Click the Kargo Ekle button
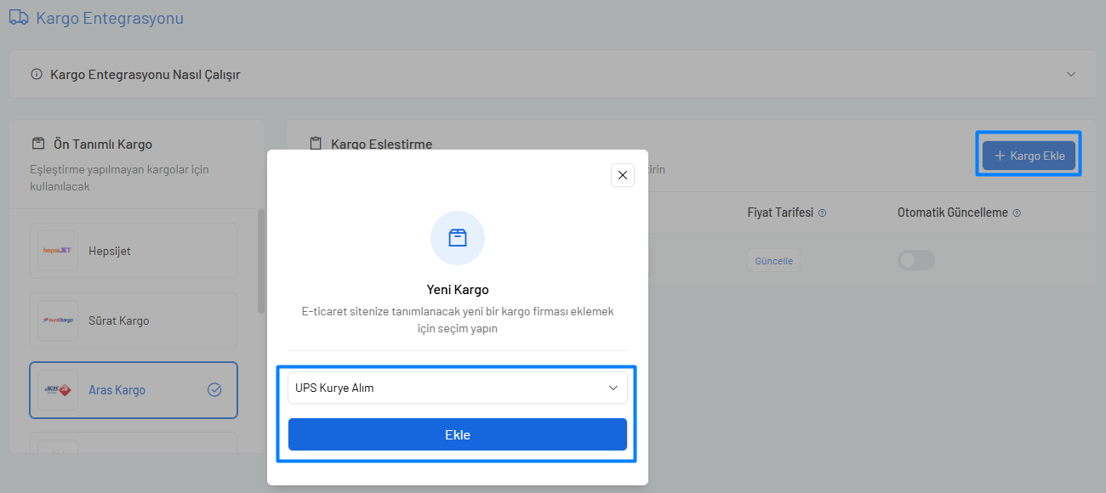 [x=1029, y=156]
